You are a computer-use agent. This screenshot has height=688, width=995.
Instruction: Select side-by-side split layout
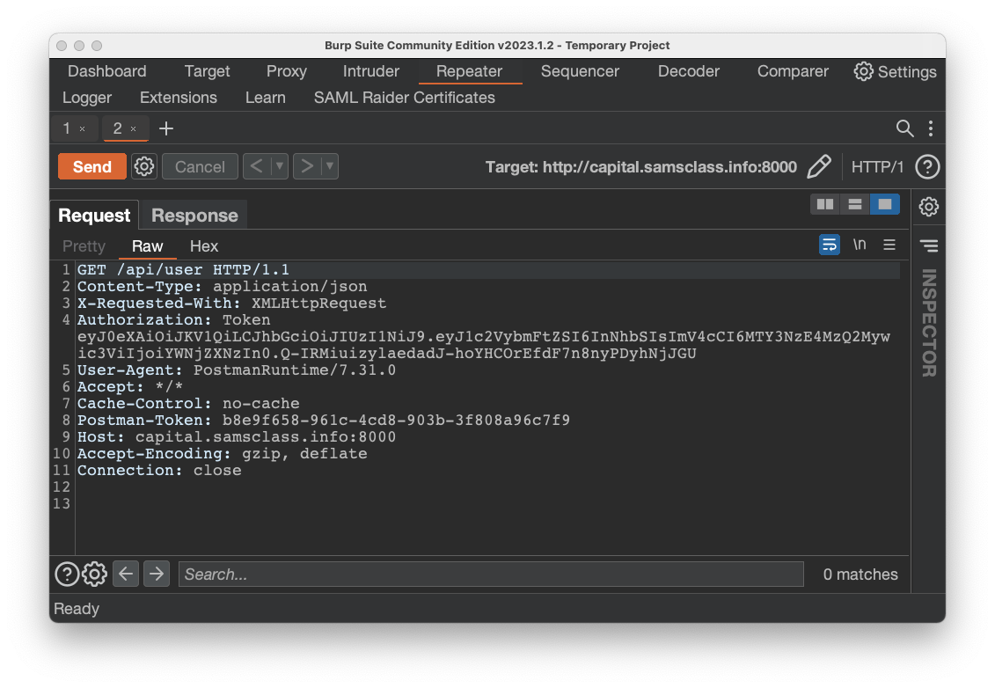point(825,204)
